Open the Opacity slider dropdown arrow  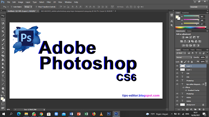(x=207, y=58)
